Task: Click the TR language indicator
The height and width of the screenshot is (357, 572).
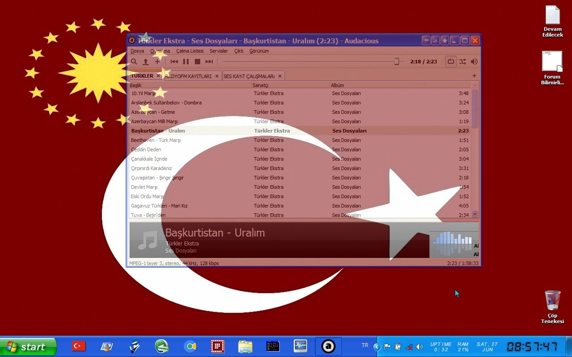Action: (x=365, y=345)
